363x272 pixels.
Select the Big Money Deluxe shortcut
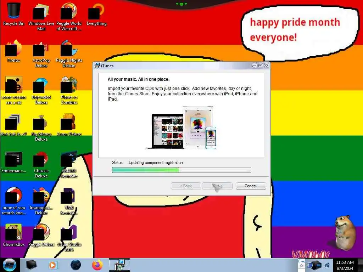click(x=41, y=127)
